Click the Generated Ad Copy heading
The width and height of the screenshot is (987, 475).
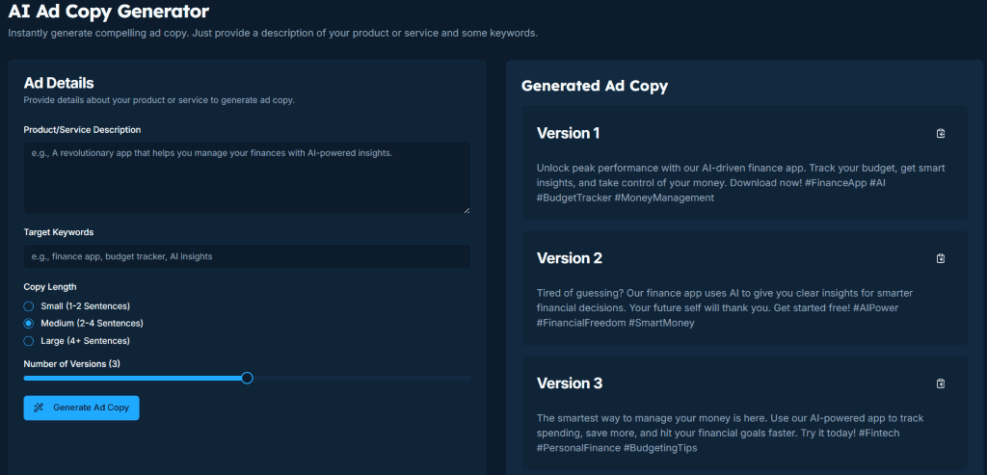click(x=594, y=86)
